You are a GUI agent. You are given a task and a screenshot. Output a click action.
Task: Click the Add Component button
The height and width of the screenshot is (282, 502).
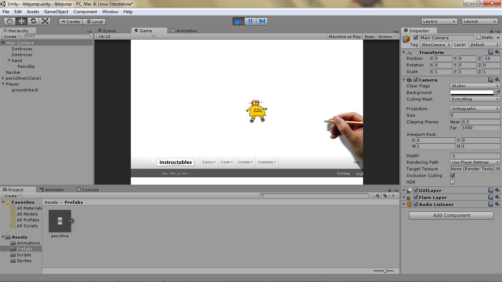pyautogui.click(x=451, y=215)
